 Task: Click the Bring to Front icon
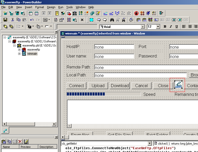5,27
